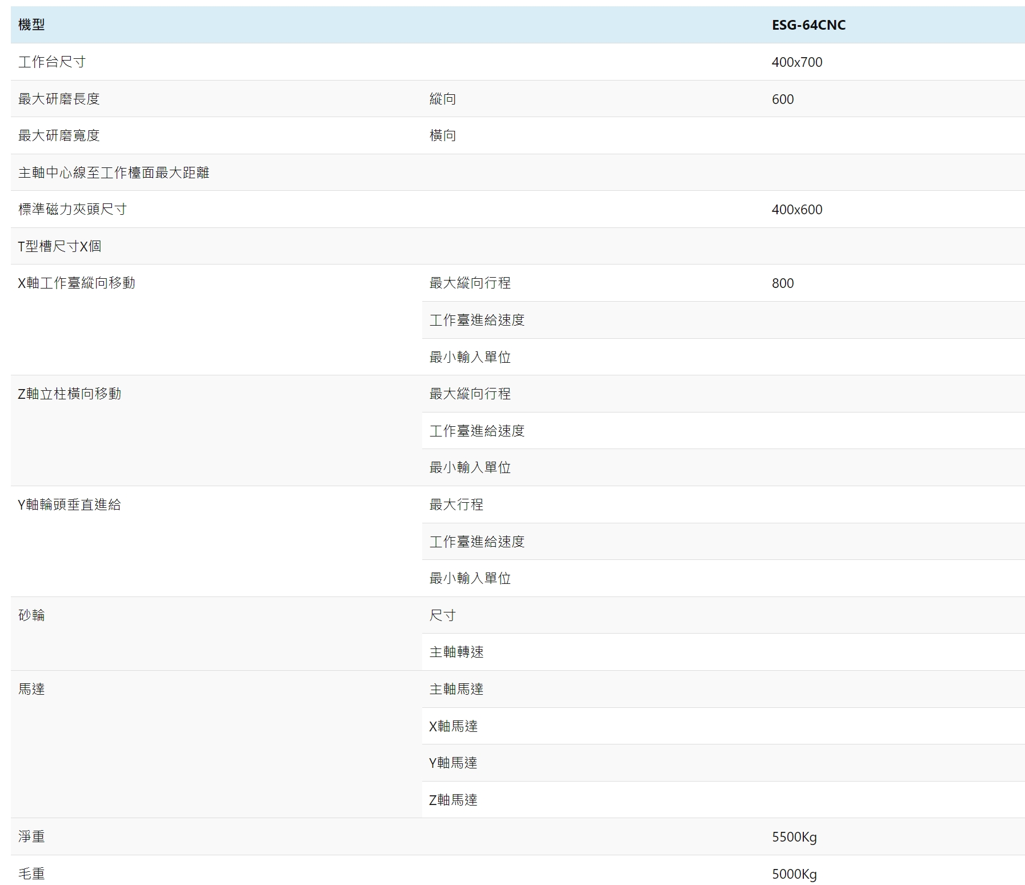Select 工作臺進給速度 in the X軸 group
The image size is (1025, 885).
pyautogui.click(x=477, y=320)
